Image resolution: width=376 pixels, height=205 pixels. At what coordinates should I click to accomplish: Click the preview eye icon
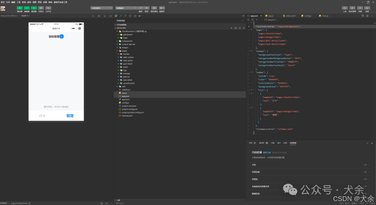tap(147, 8)
